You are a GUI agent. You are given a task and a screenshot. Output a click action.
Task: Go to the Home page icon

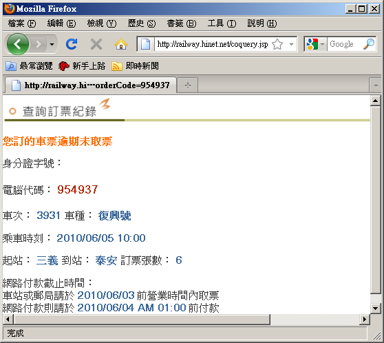pos(121,44)
